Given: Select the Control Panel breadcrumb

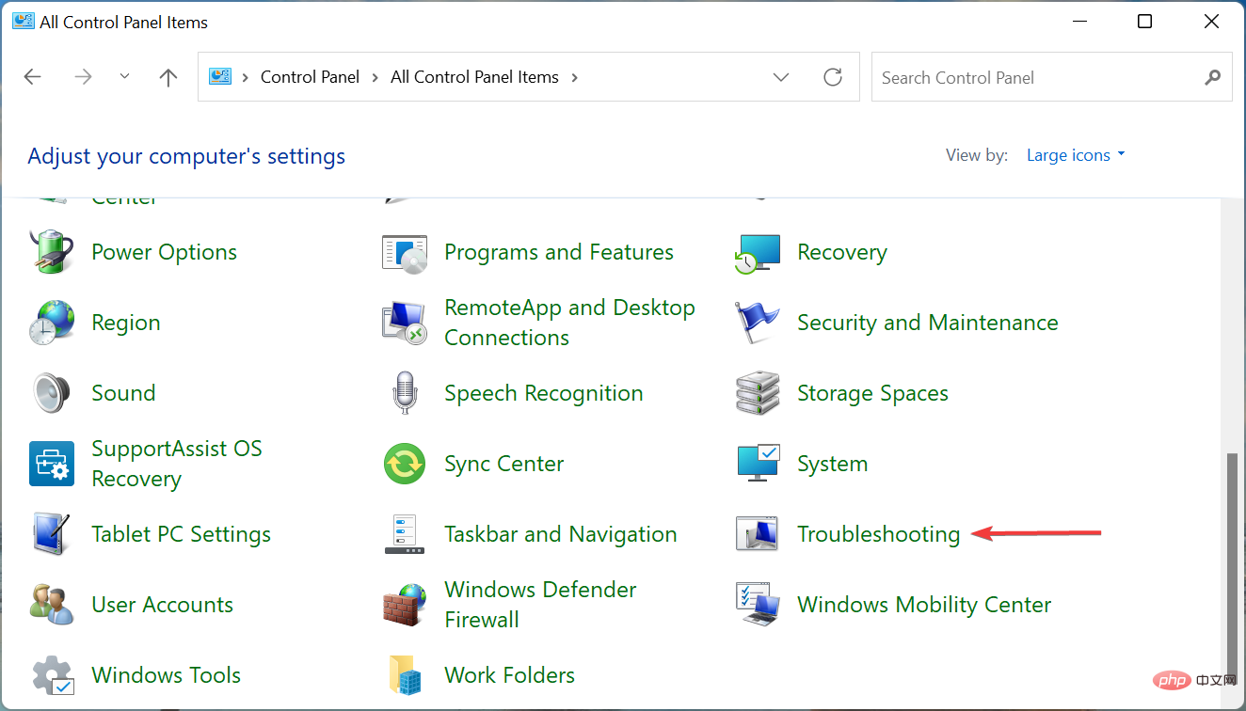Looking at the screenshot, I should (x=310, y=77).
